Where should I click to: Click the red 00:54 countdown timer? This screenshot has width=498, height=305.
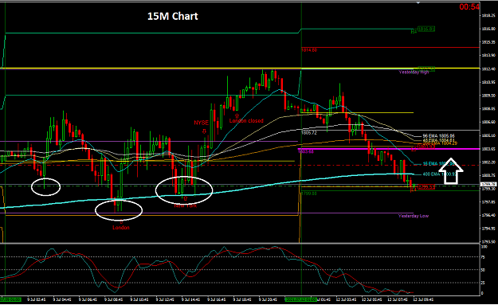(x=469, y=6)
